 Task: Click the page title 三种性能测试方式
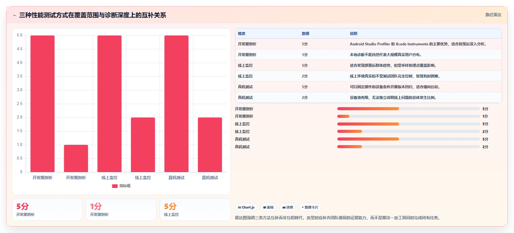click(93, 15)
